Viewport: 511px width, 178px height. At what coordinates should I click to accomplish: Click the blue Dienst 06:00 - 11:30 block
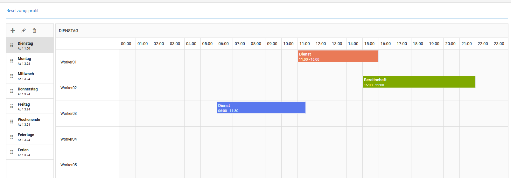(x=261, y=108)
